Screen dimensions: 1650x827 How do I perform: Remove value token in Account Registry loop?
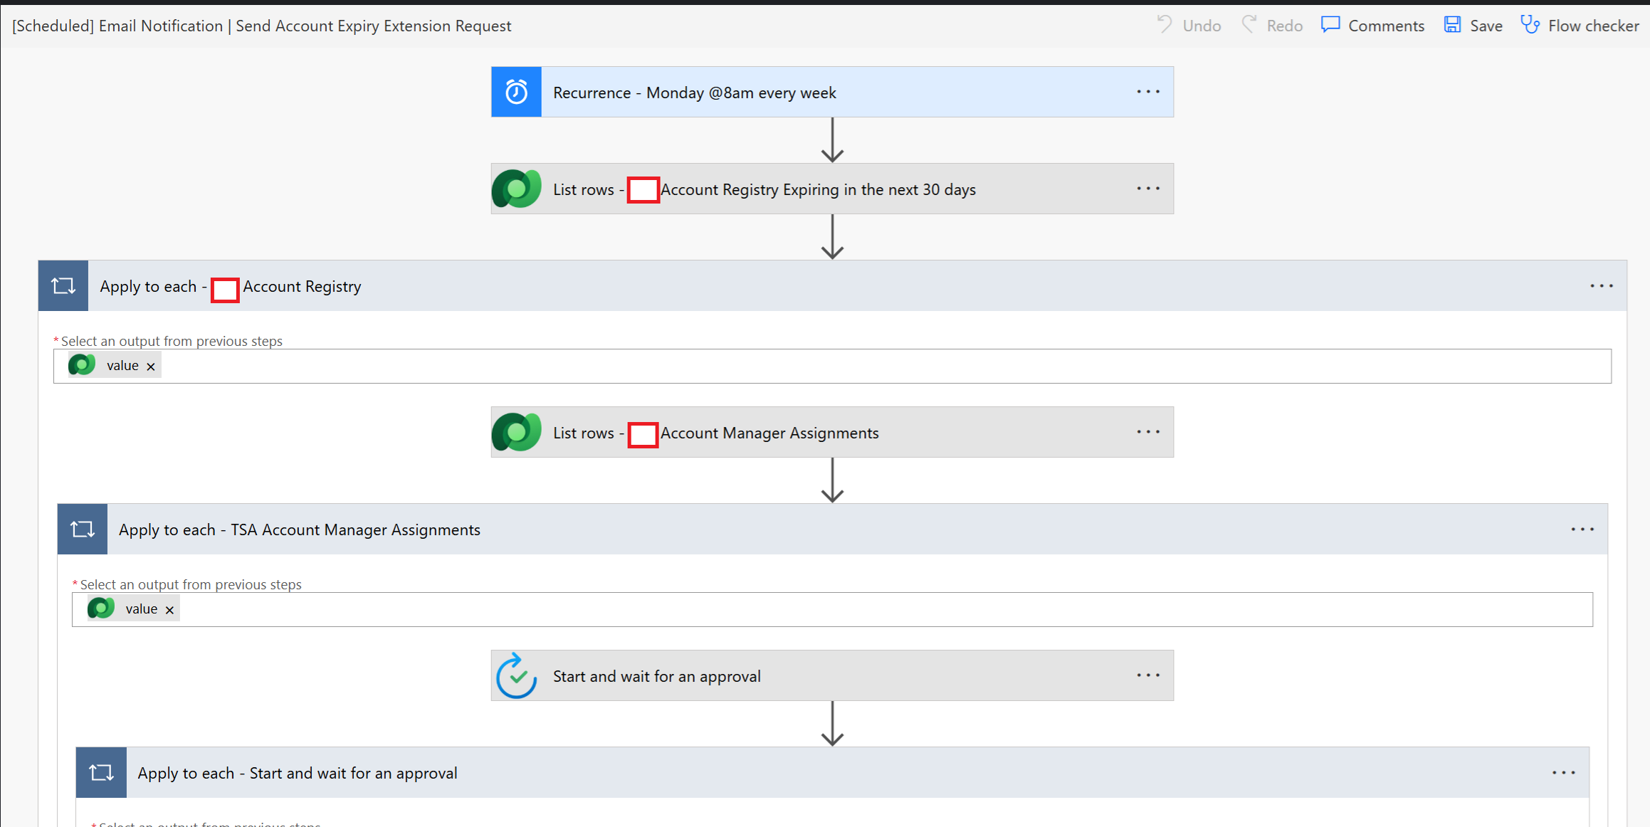pos(151,367)
